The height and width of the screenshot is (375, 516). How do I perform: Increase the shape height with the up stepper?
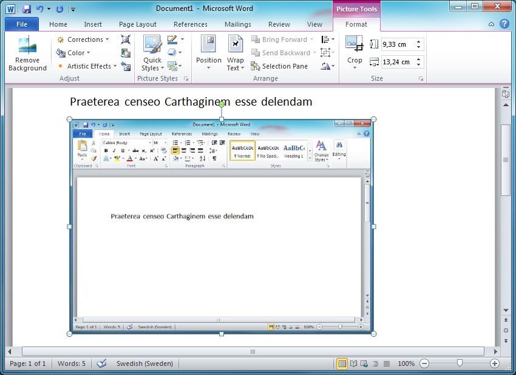point(419,42)
